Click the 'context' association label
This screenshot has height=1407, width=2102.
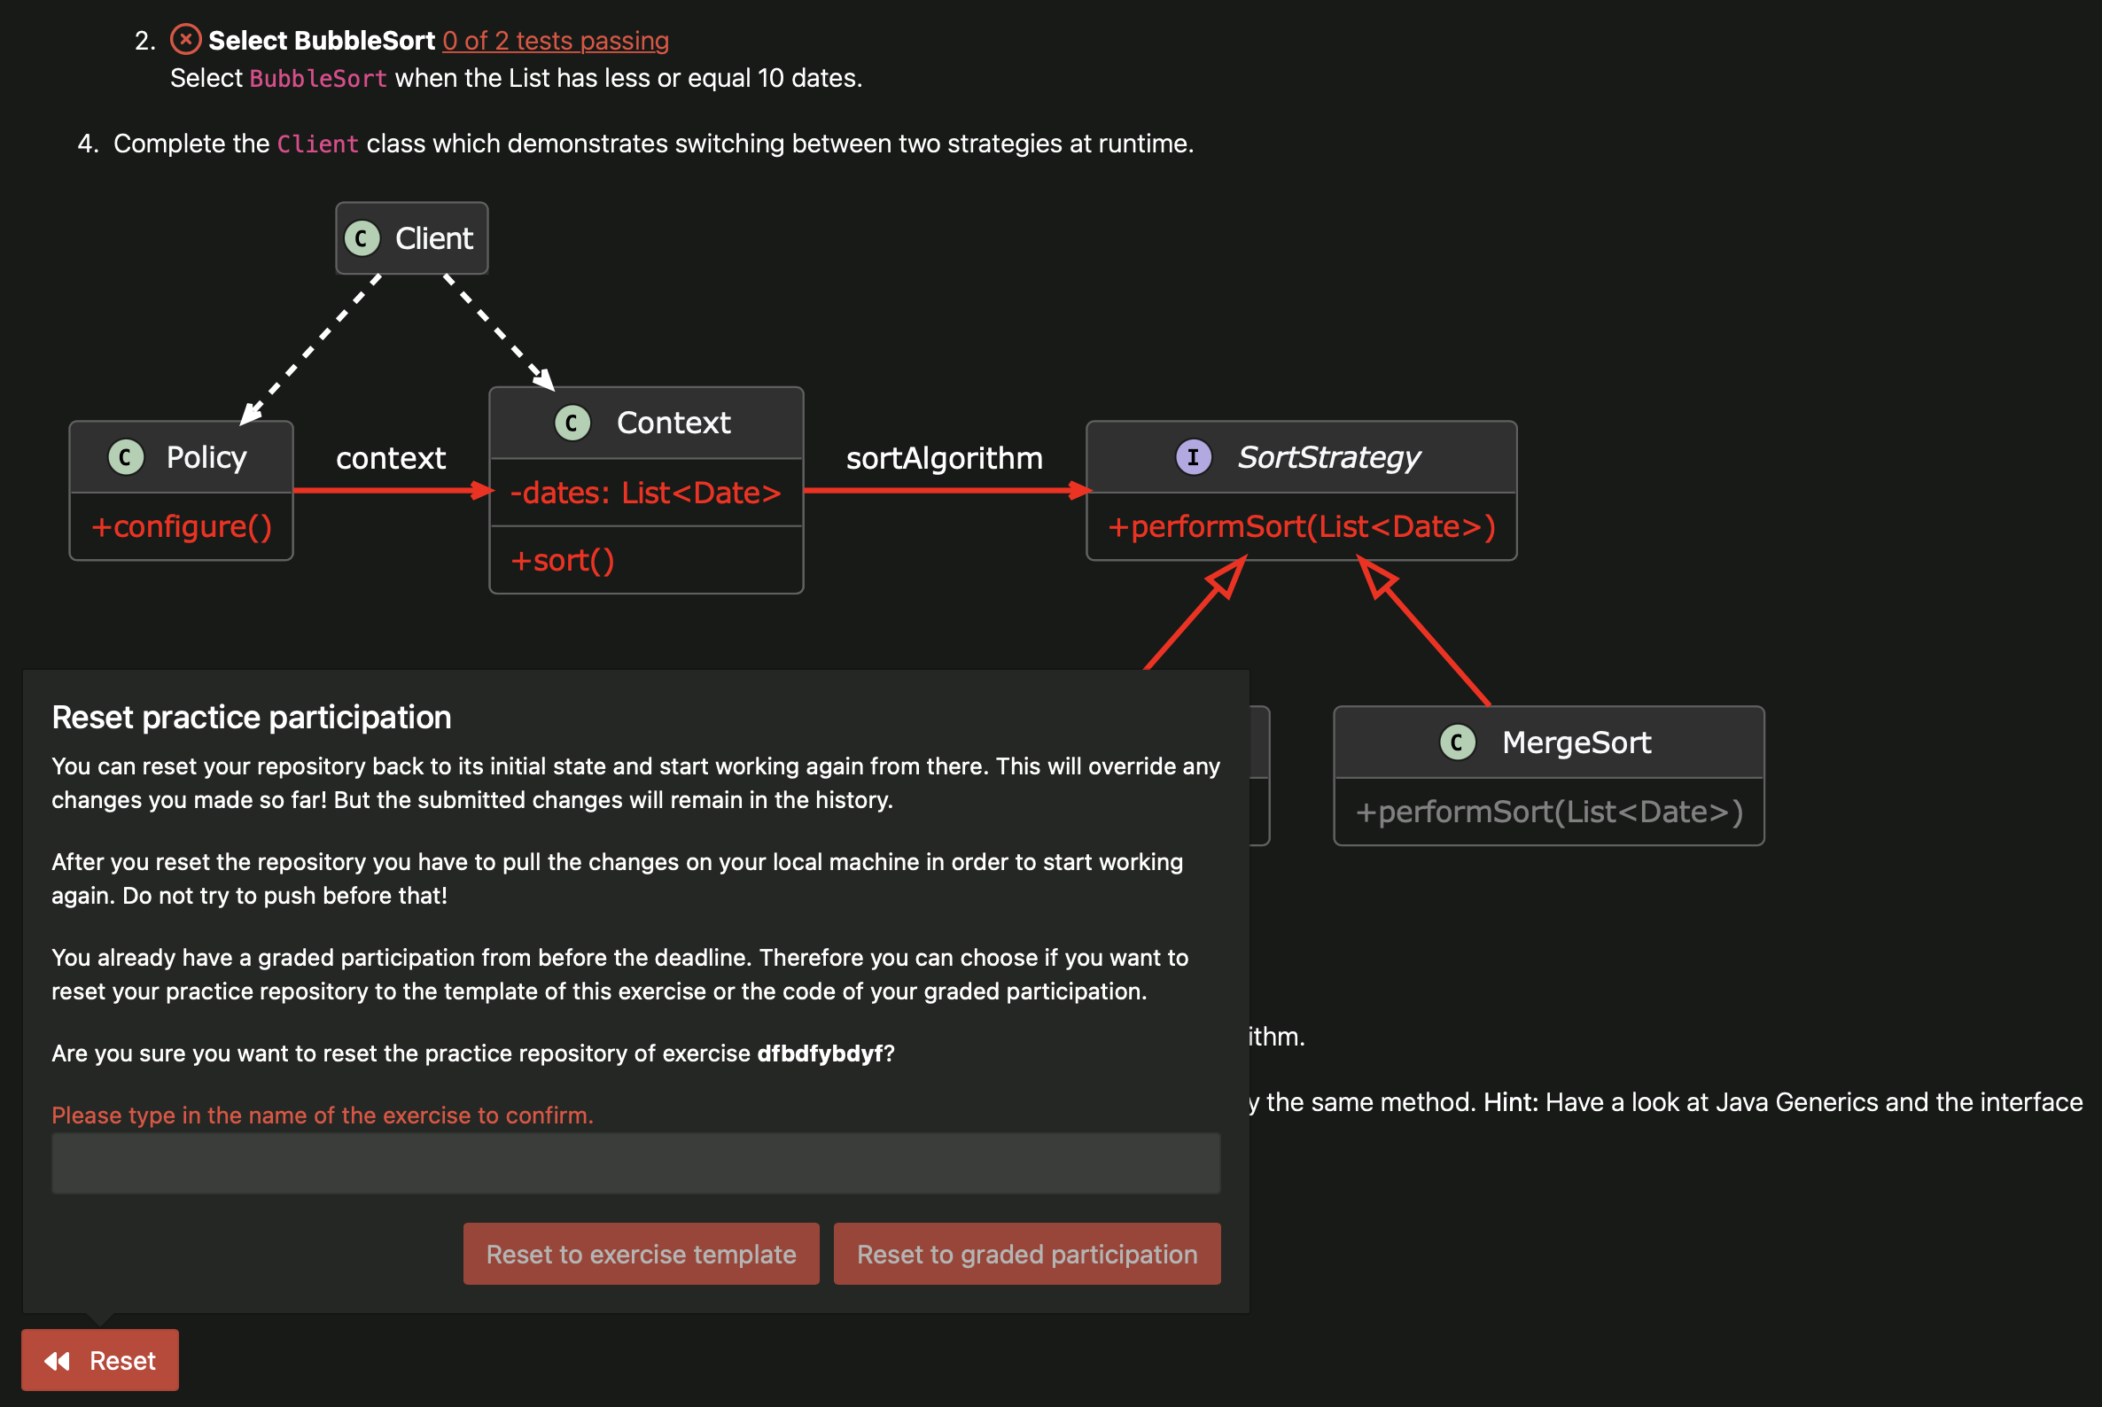(391, 458)
